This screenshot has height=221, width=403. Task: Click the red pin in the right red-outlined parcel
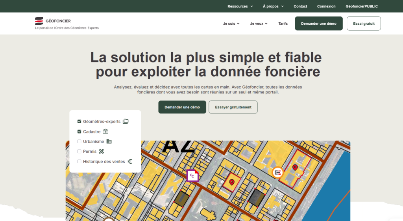[295, 167]
